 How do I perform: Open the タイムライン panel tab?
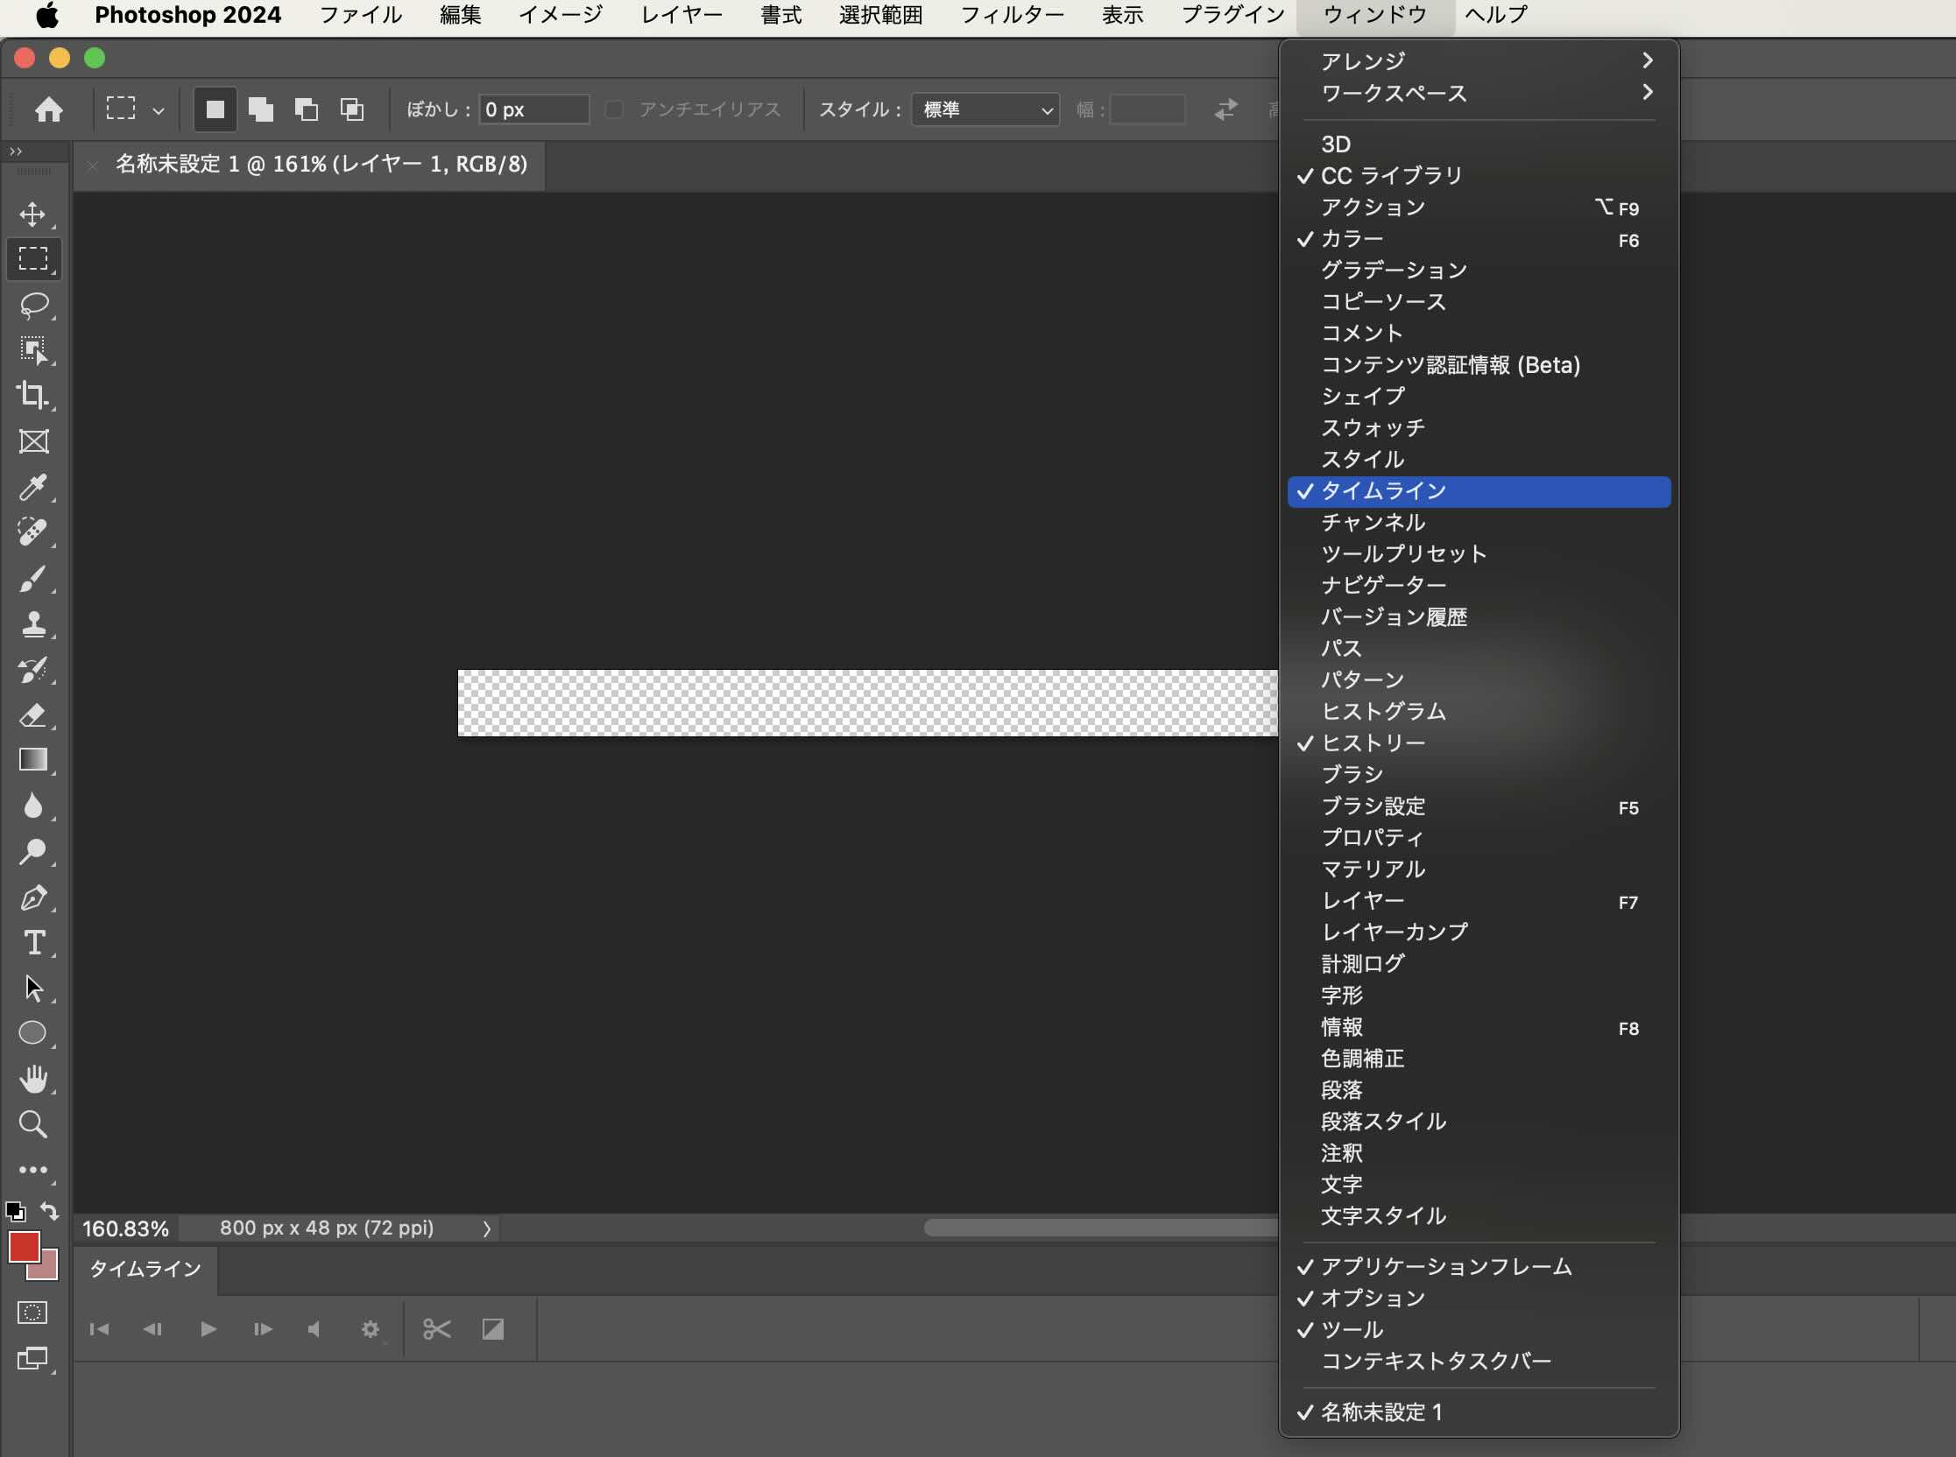(x=145, y=1269)
